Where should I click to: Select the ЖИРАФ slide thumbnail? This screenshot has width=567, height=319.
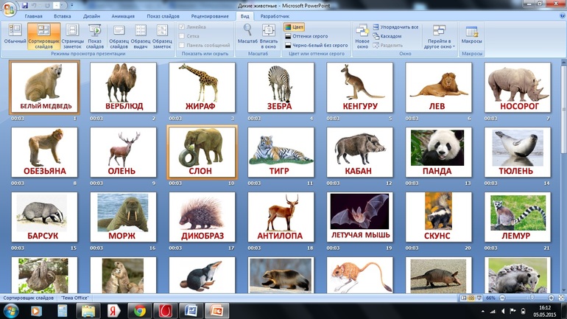[201, 87]
